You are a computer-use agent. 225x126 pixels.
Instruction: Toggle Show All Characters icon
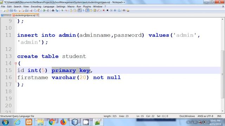tap(83, 10)
